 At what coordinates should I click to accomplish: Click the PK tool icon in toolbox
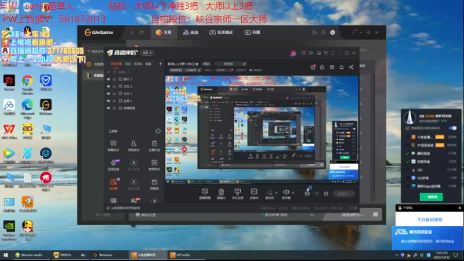[x=134, y=201]
